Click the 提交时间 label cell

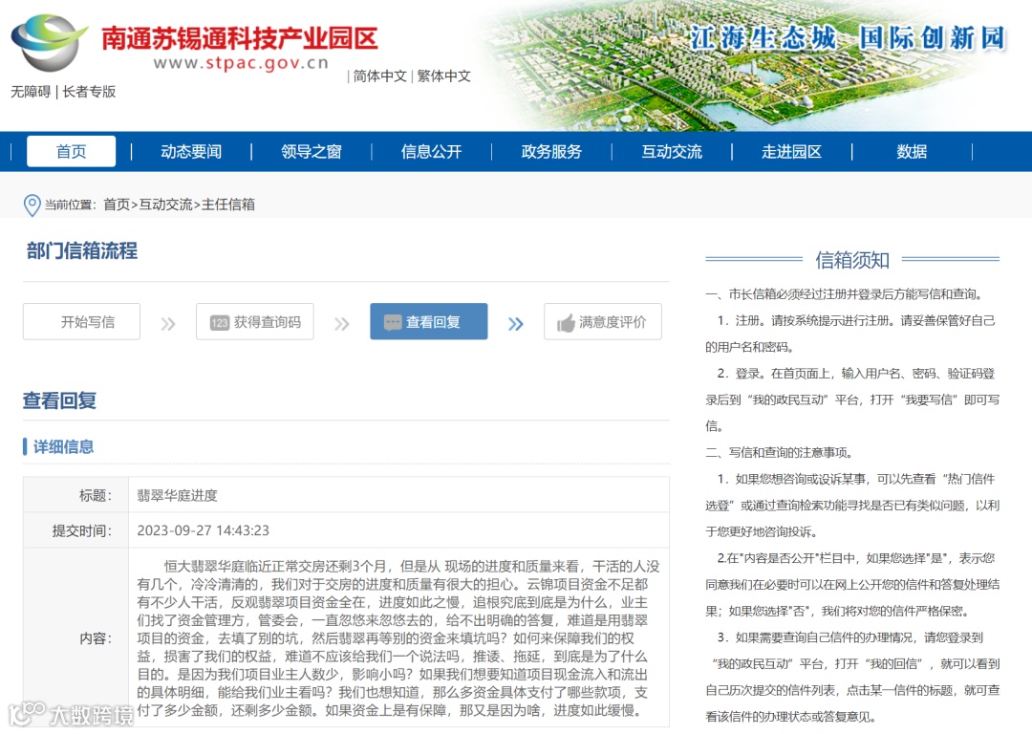click(75, 530)
